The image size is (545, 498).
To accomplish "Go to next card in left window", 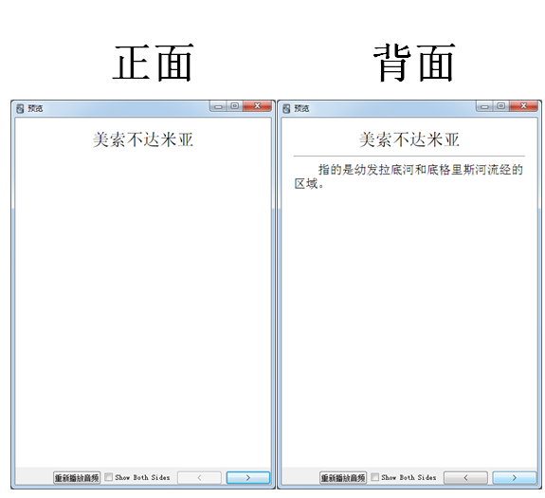I will (247, 477).
